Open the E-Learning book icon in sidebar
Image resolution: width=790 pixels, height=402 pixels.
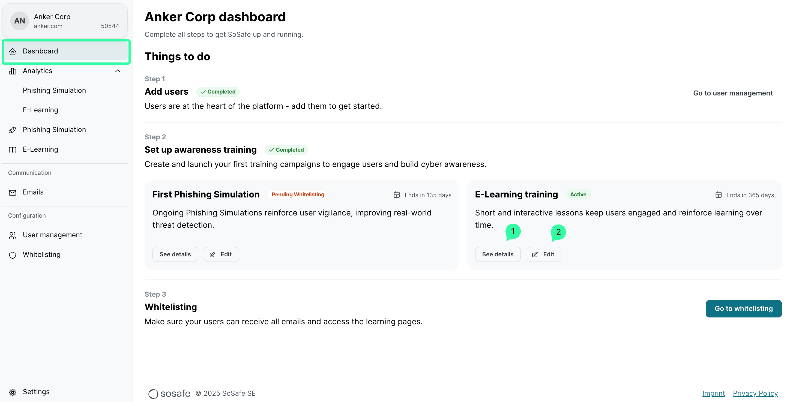tap(13, 149)
